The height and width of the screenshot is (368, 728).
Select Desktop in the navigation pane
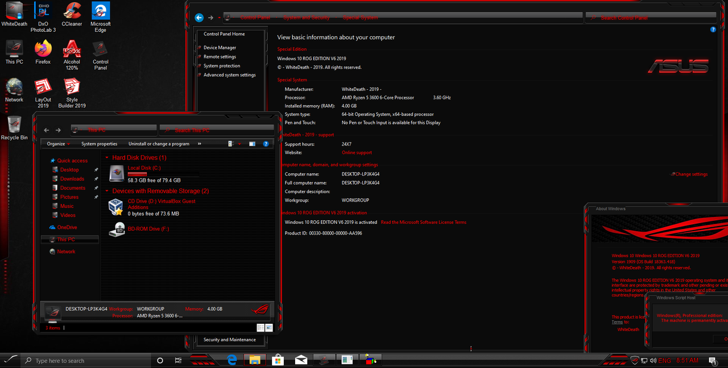click(69, 170)
